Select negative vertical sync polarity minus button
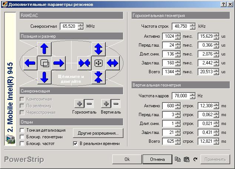Screen dimensions: 235x169 click(116, 104)
